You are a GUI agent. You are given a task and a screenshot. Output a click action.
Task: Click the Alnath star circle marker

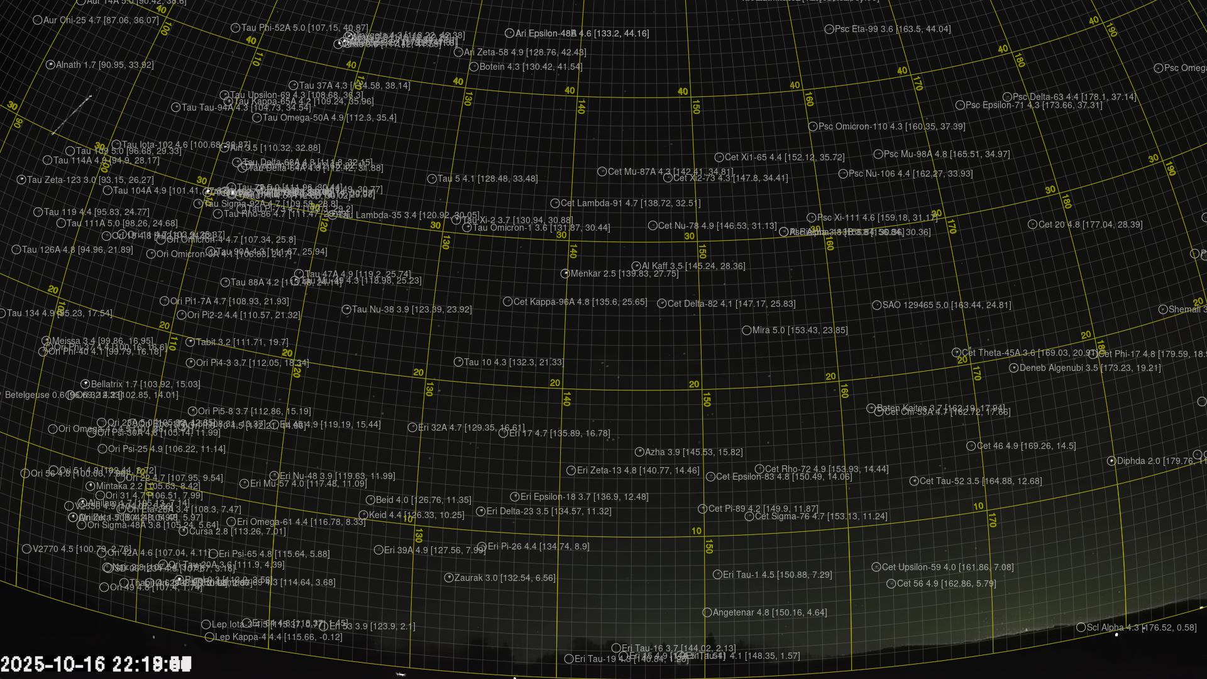(x=50, y=65)
